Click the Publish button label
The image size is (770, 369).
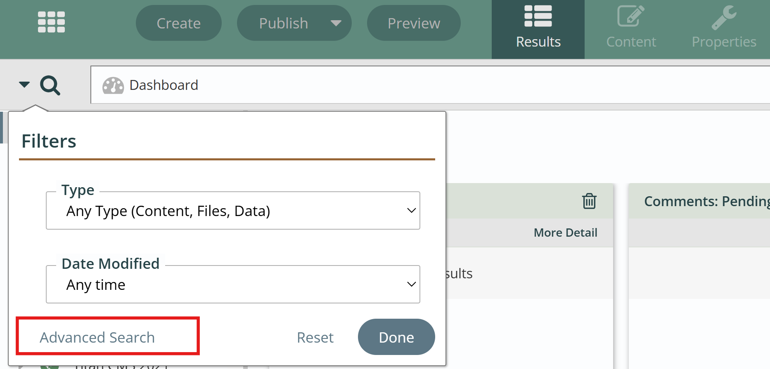point(283,23)
